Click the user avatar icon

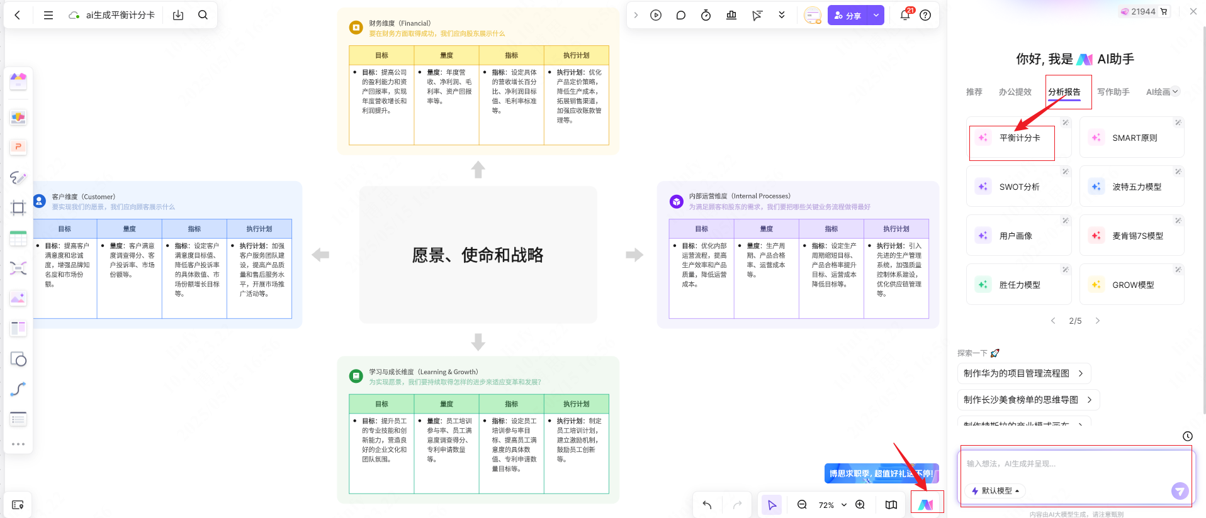pyautogui.click(x=813, y=15)
